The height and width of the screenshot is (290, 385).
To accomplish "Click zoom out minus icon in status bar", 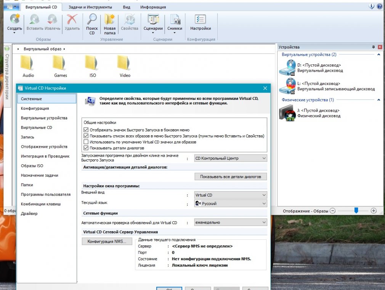I will [332, 211].
